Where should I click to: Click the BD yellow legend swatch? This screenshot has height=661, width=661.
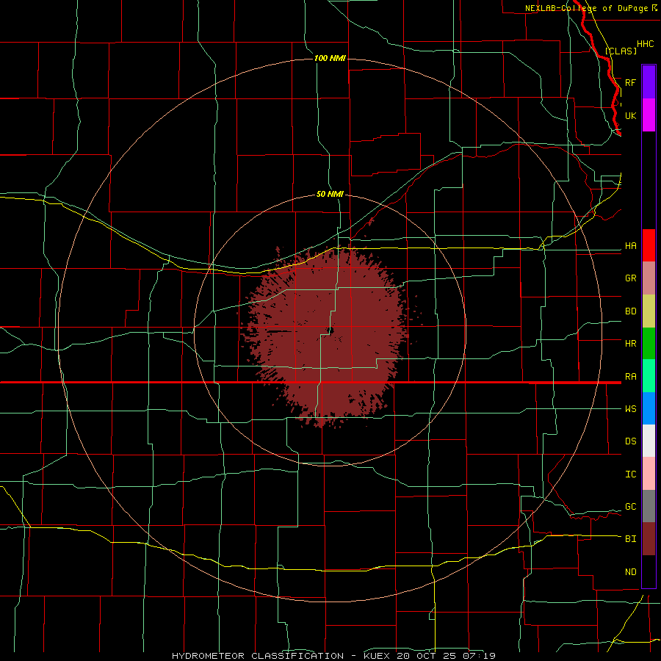point(649,311)
